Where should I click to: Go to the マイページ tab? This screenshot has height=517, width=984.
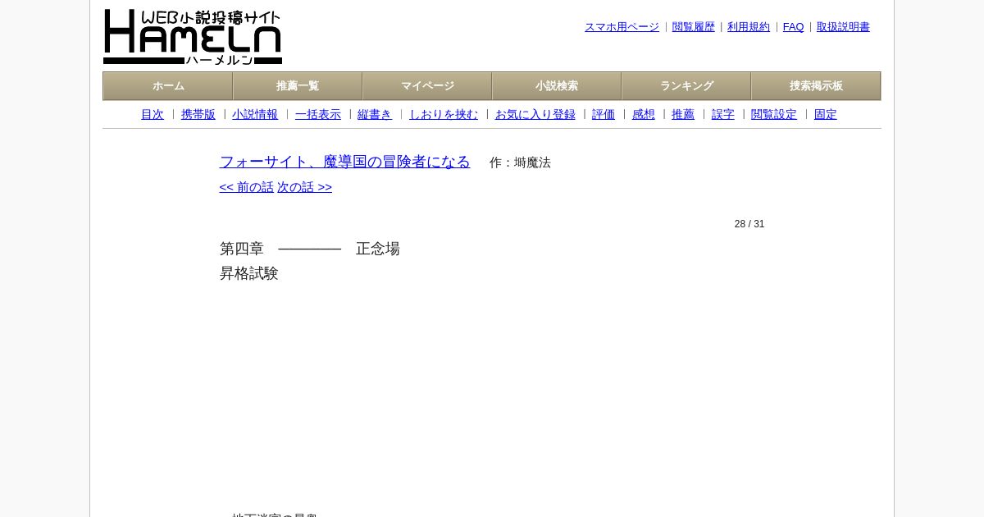click(x=427, y=86)
